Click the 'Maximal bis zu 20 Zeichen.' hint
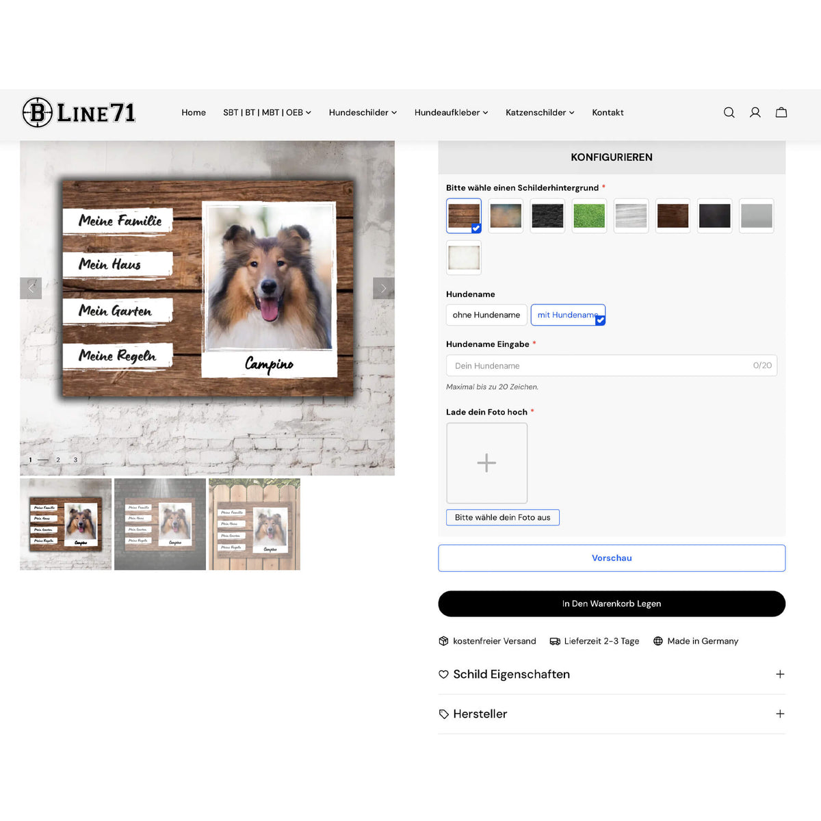821x821 pixels. [492, 387]
